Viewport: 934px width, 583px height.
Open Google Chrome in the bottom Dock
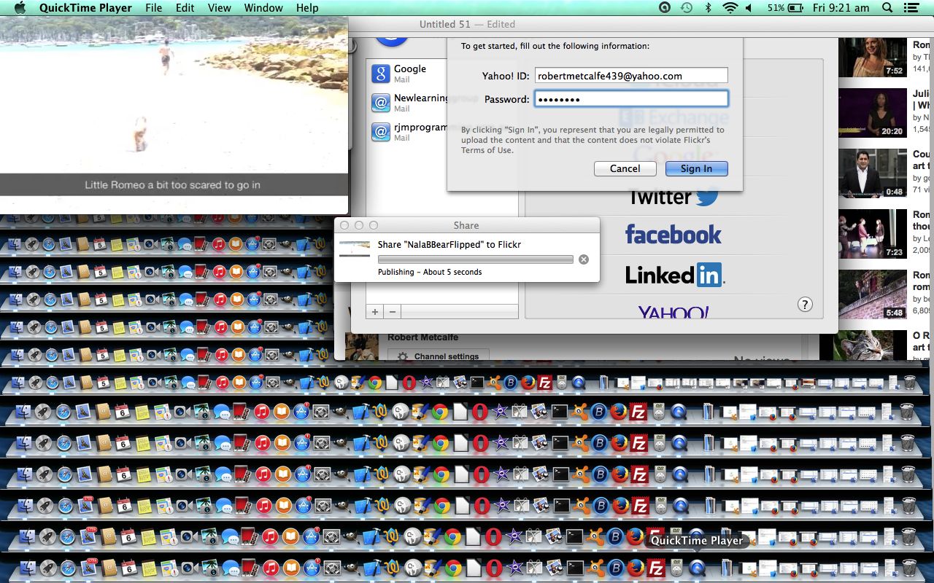click(x=453, y=568)
